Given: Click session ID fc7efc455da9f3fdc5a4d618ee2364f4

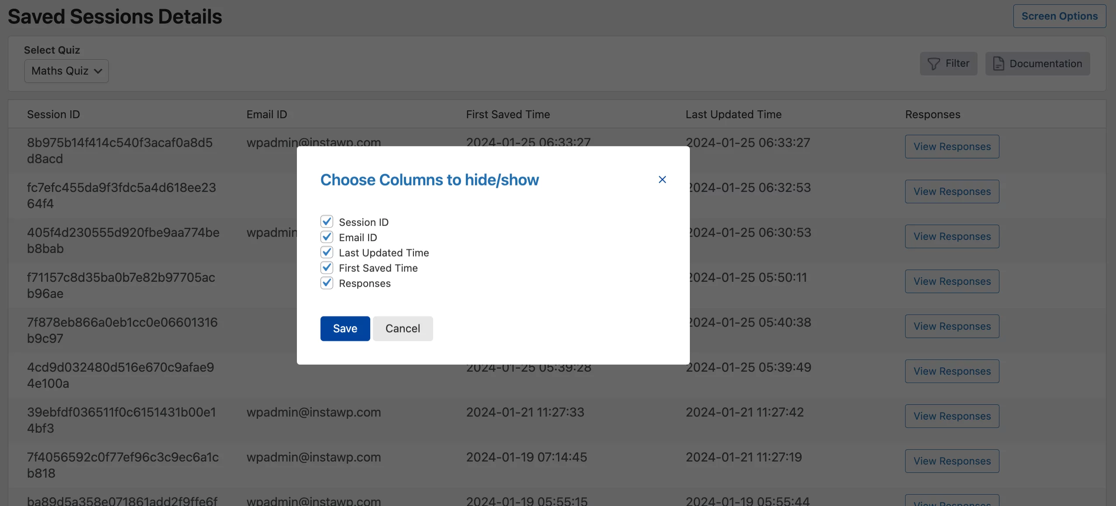Looking at the screenshot, I should [121, 195].
